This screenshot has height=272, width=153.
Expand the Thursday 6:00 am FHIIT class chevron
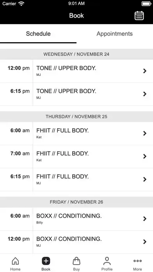coord(145,133)
